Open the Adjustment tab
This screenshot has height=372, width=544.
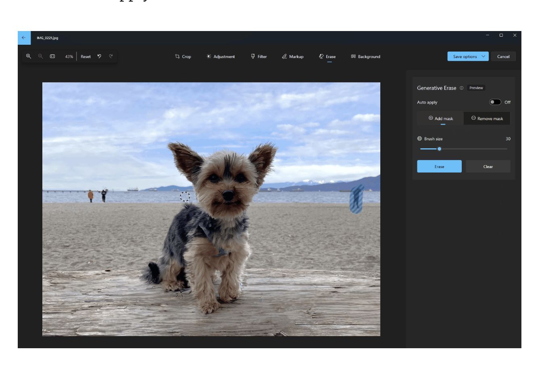pos(221,56)
